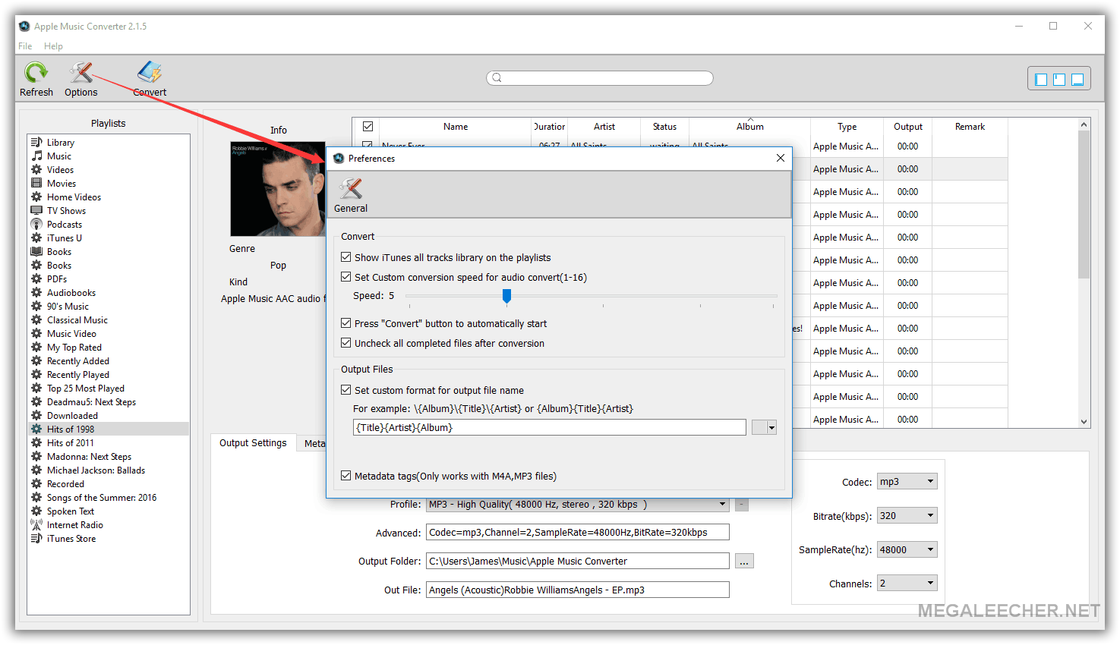Click the Output Folder path field

578,562
